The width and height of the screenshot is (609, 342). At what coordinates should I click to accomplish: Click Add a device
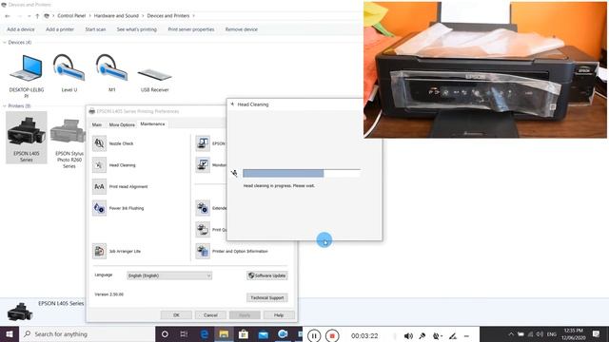click(x=21, y=29)
